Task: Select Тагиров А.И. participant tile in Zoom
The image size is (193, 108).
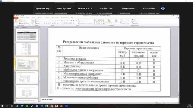Action: (x=86, y=8)
